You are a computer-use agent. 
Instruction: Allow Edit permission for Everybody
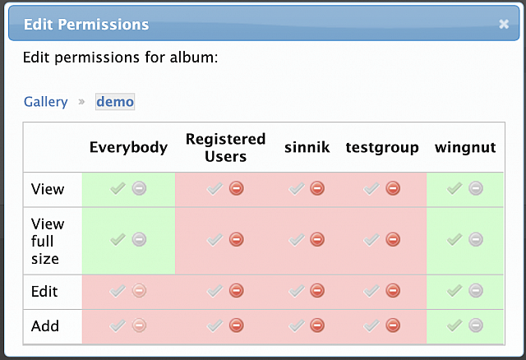[118, 291]
